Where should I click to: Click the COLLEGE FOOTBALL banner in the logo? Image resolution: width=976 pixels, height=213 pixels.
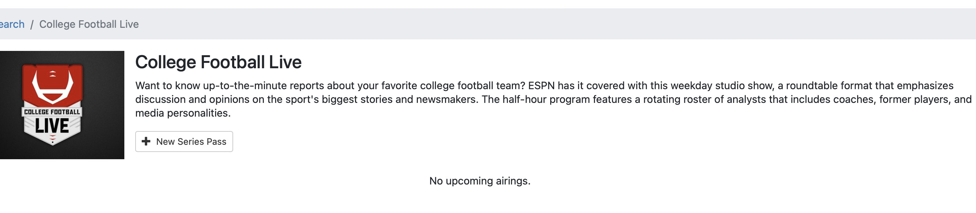(52, 112)
